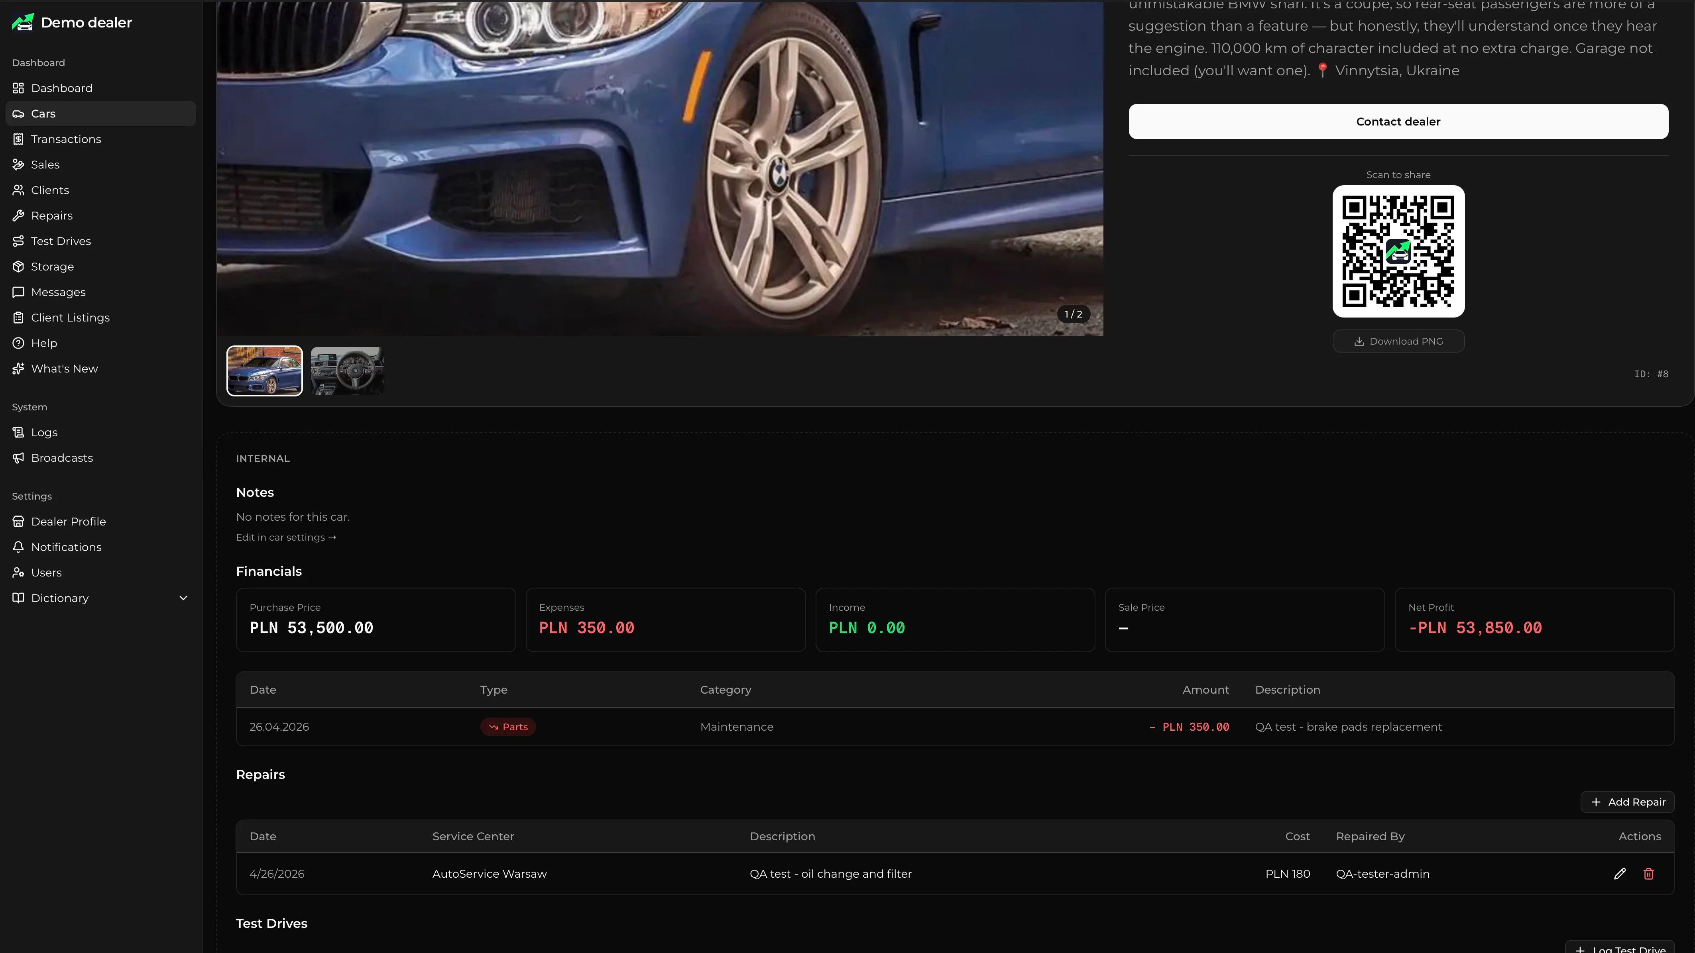Click the Income PLN 0.00 value
The image size is (1695, 953).
click(x=867, y=628)
